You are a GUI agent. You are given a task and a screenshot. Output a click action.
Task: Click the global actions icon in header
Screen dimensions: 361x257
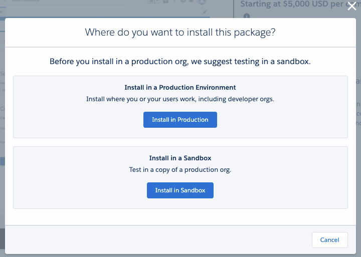click(166, 1)
